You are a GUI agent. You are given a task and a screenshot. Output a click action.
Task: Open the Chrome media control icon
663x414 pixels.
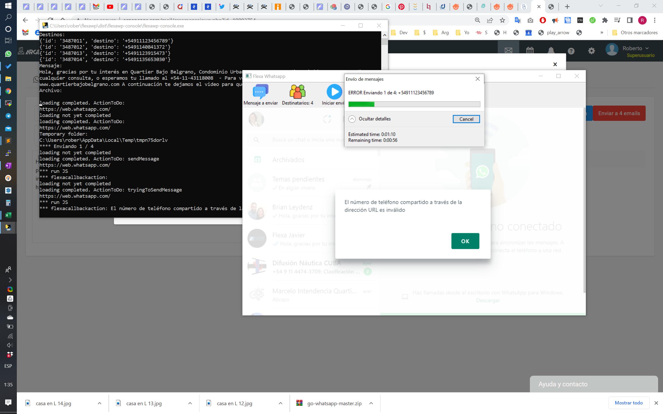click(617, 20)
